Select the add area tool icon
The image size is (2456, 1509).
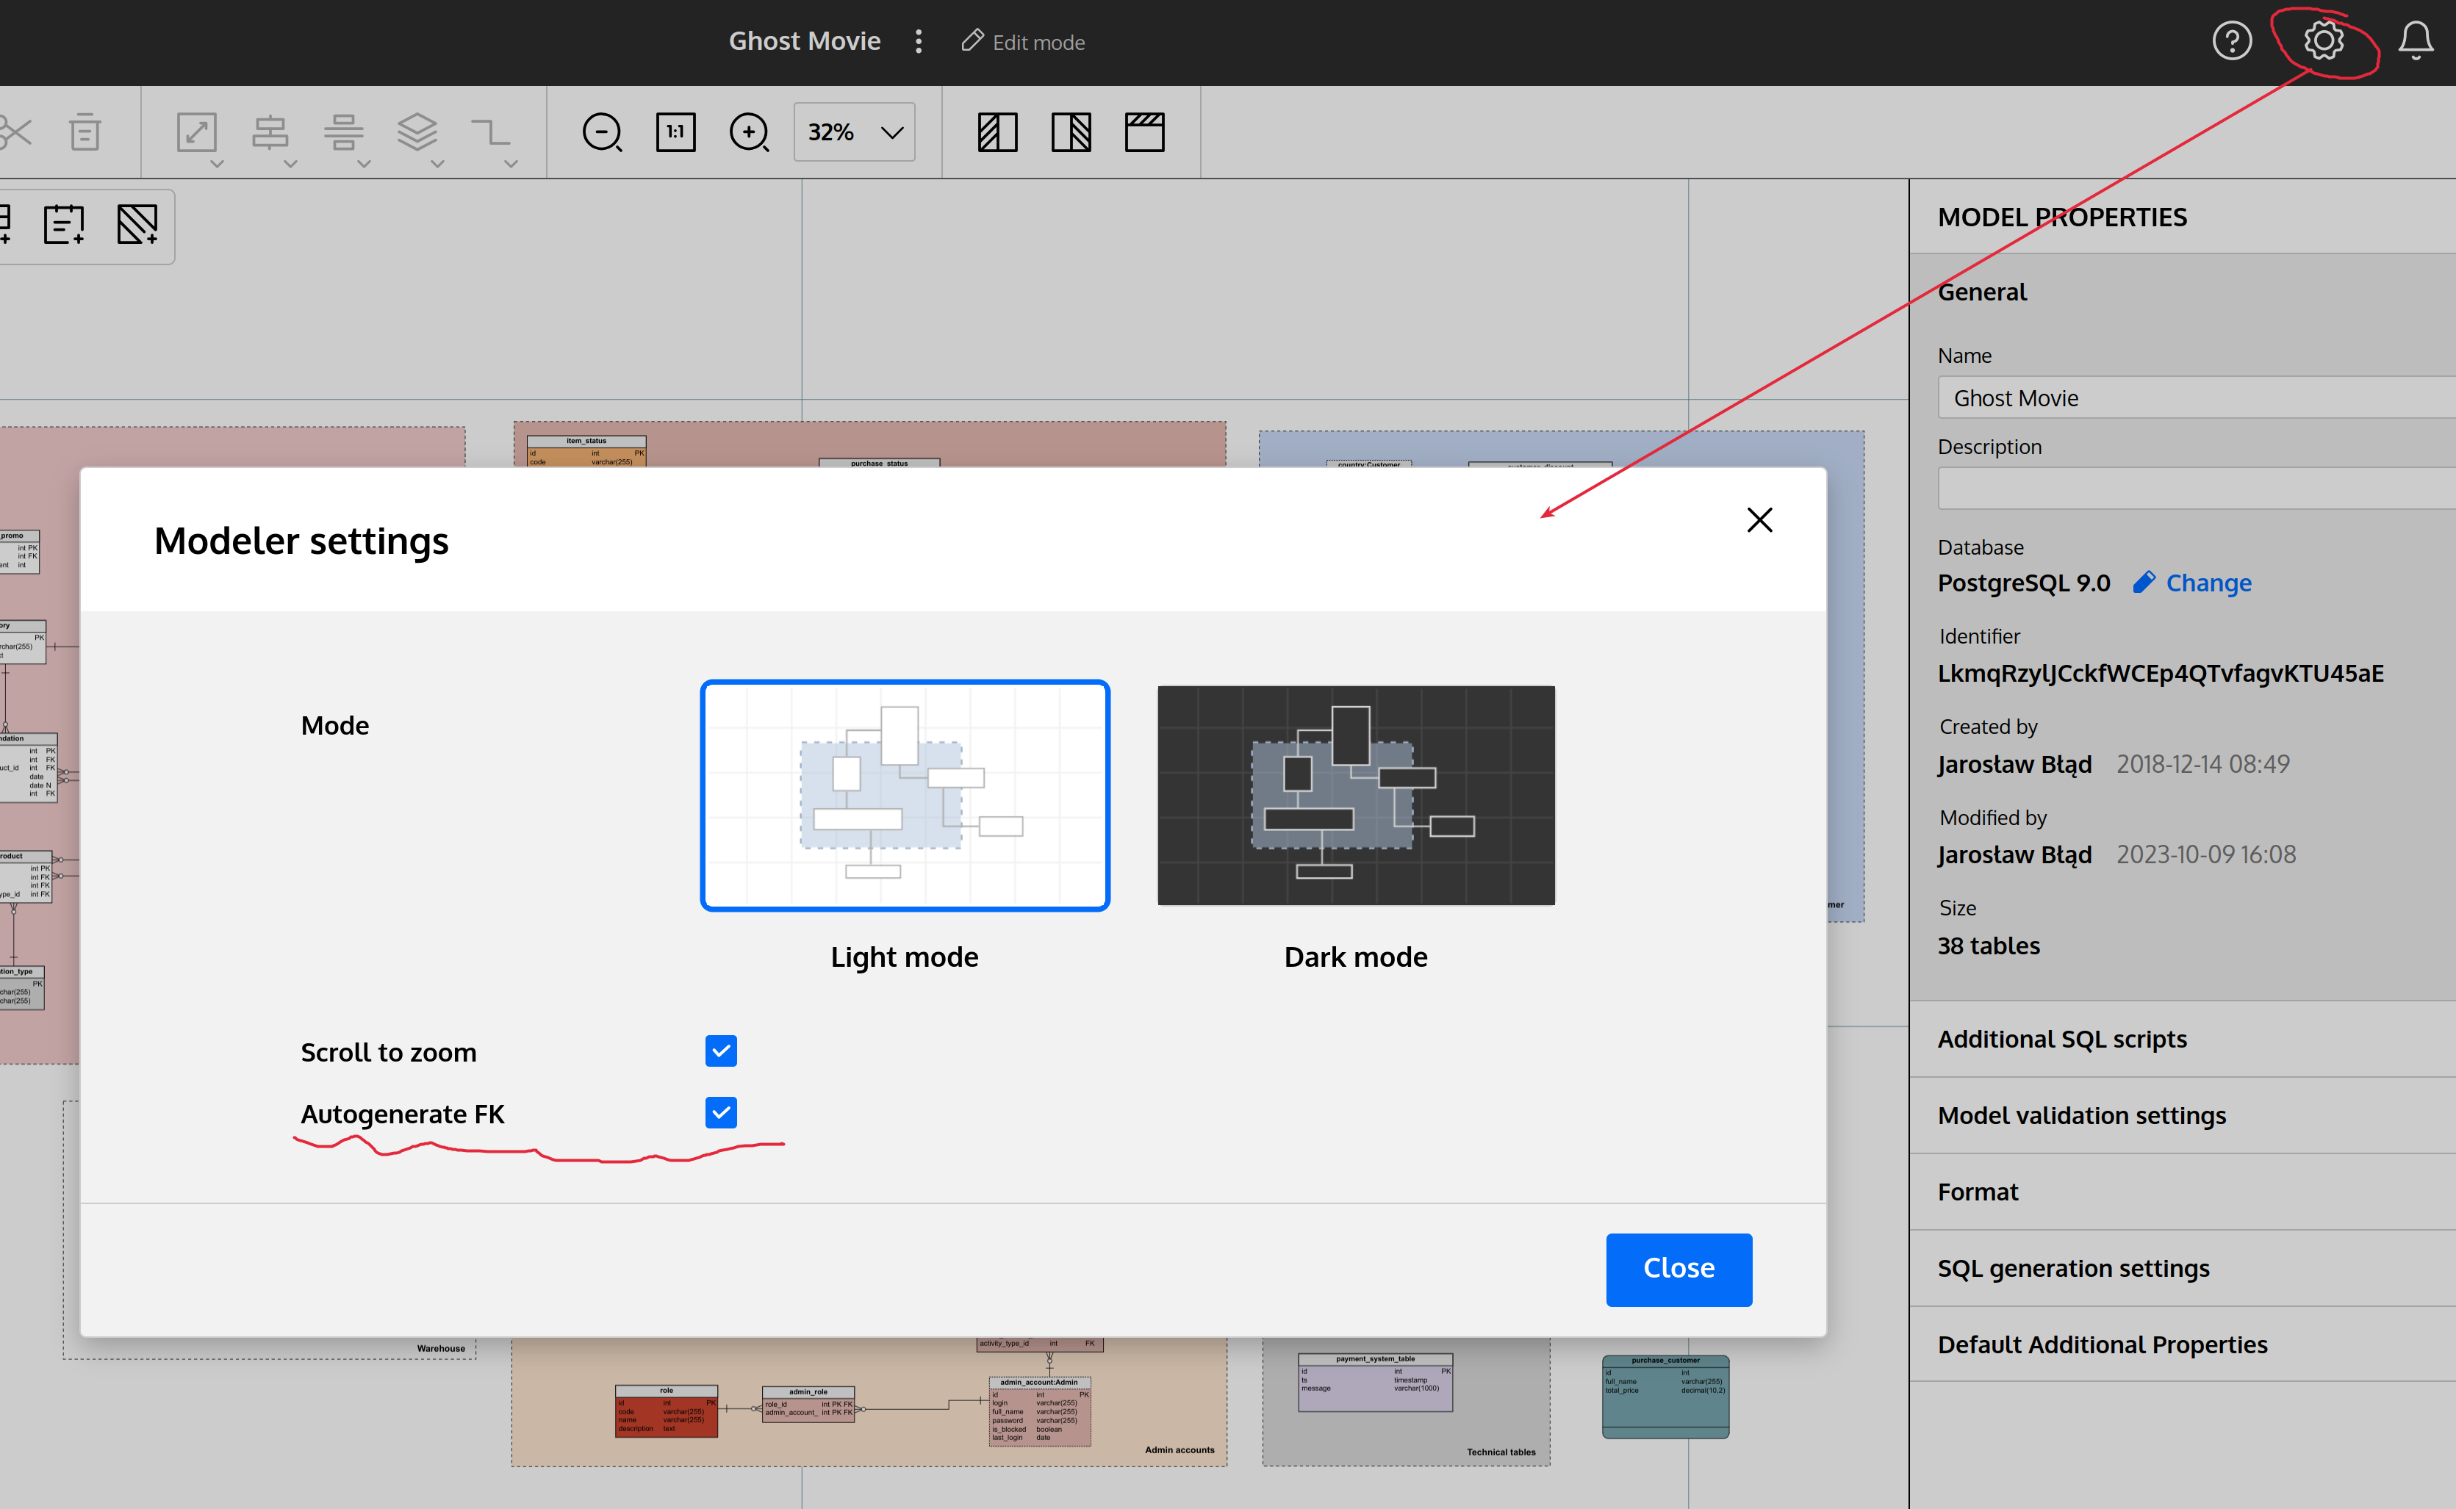point(137,225)
